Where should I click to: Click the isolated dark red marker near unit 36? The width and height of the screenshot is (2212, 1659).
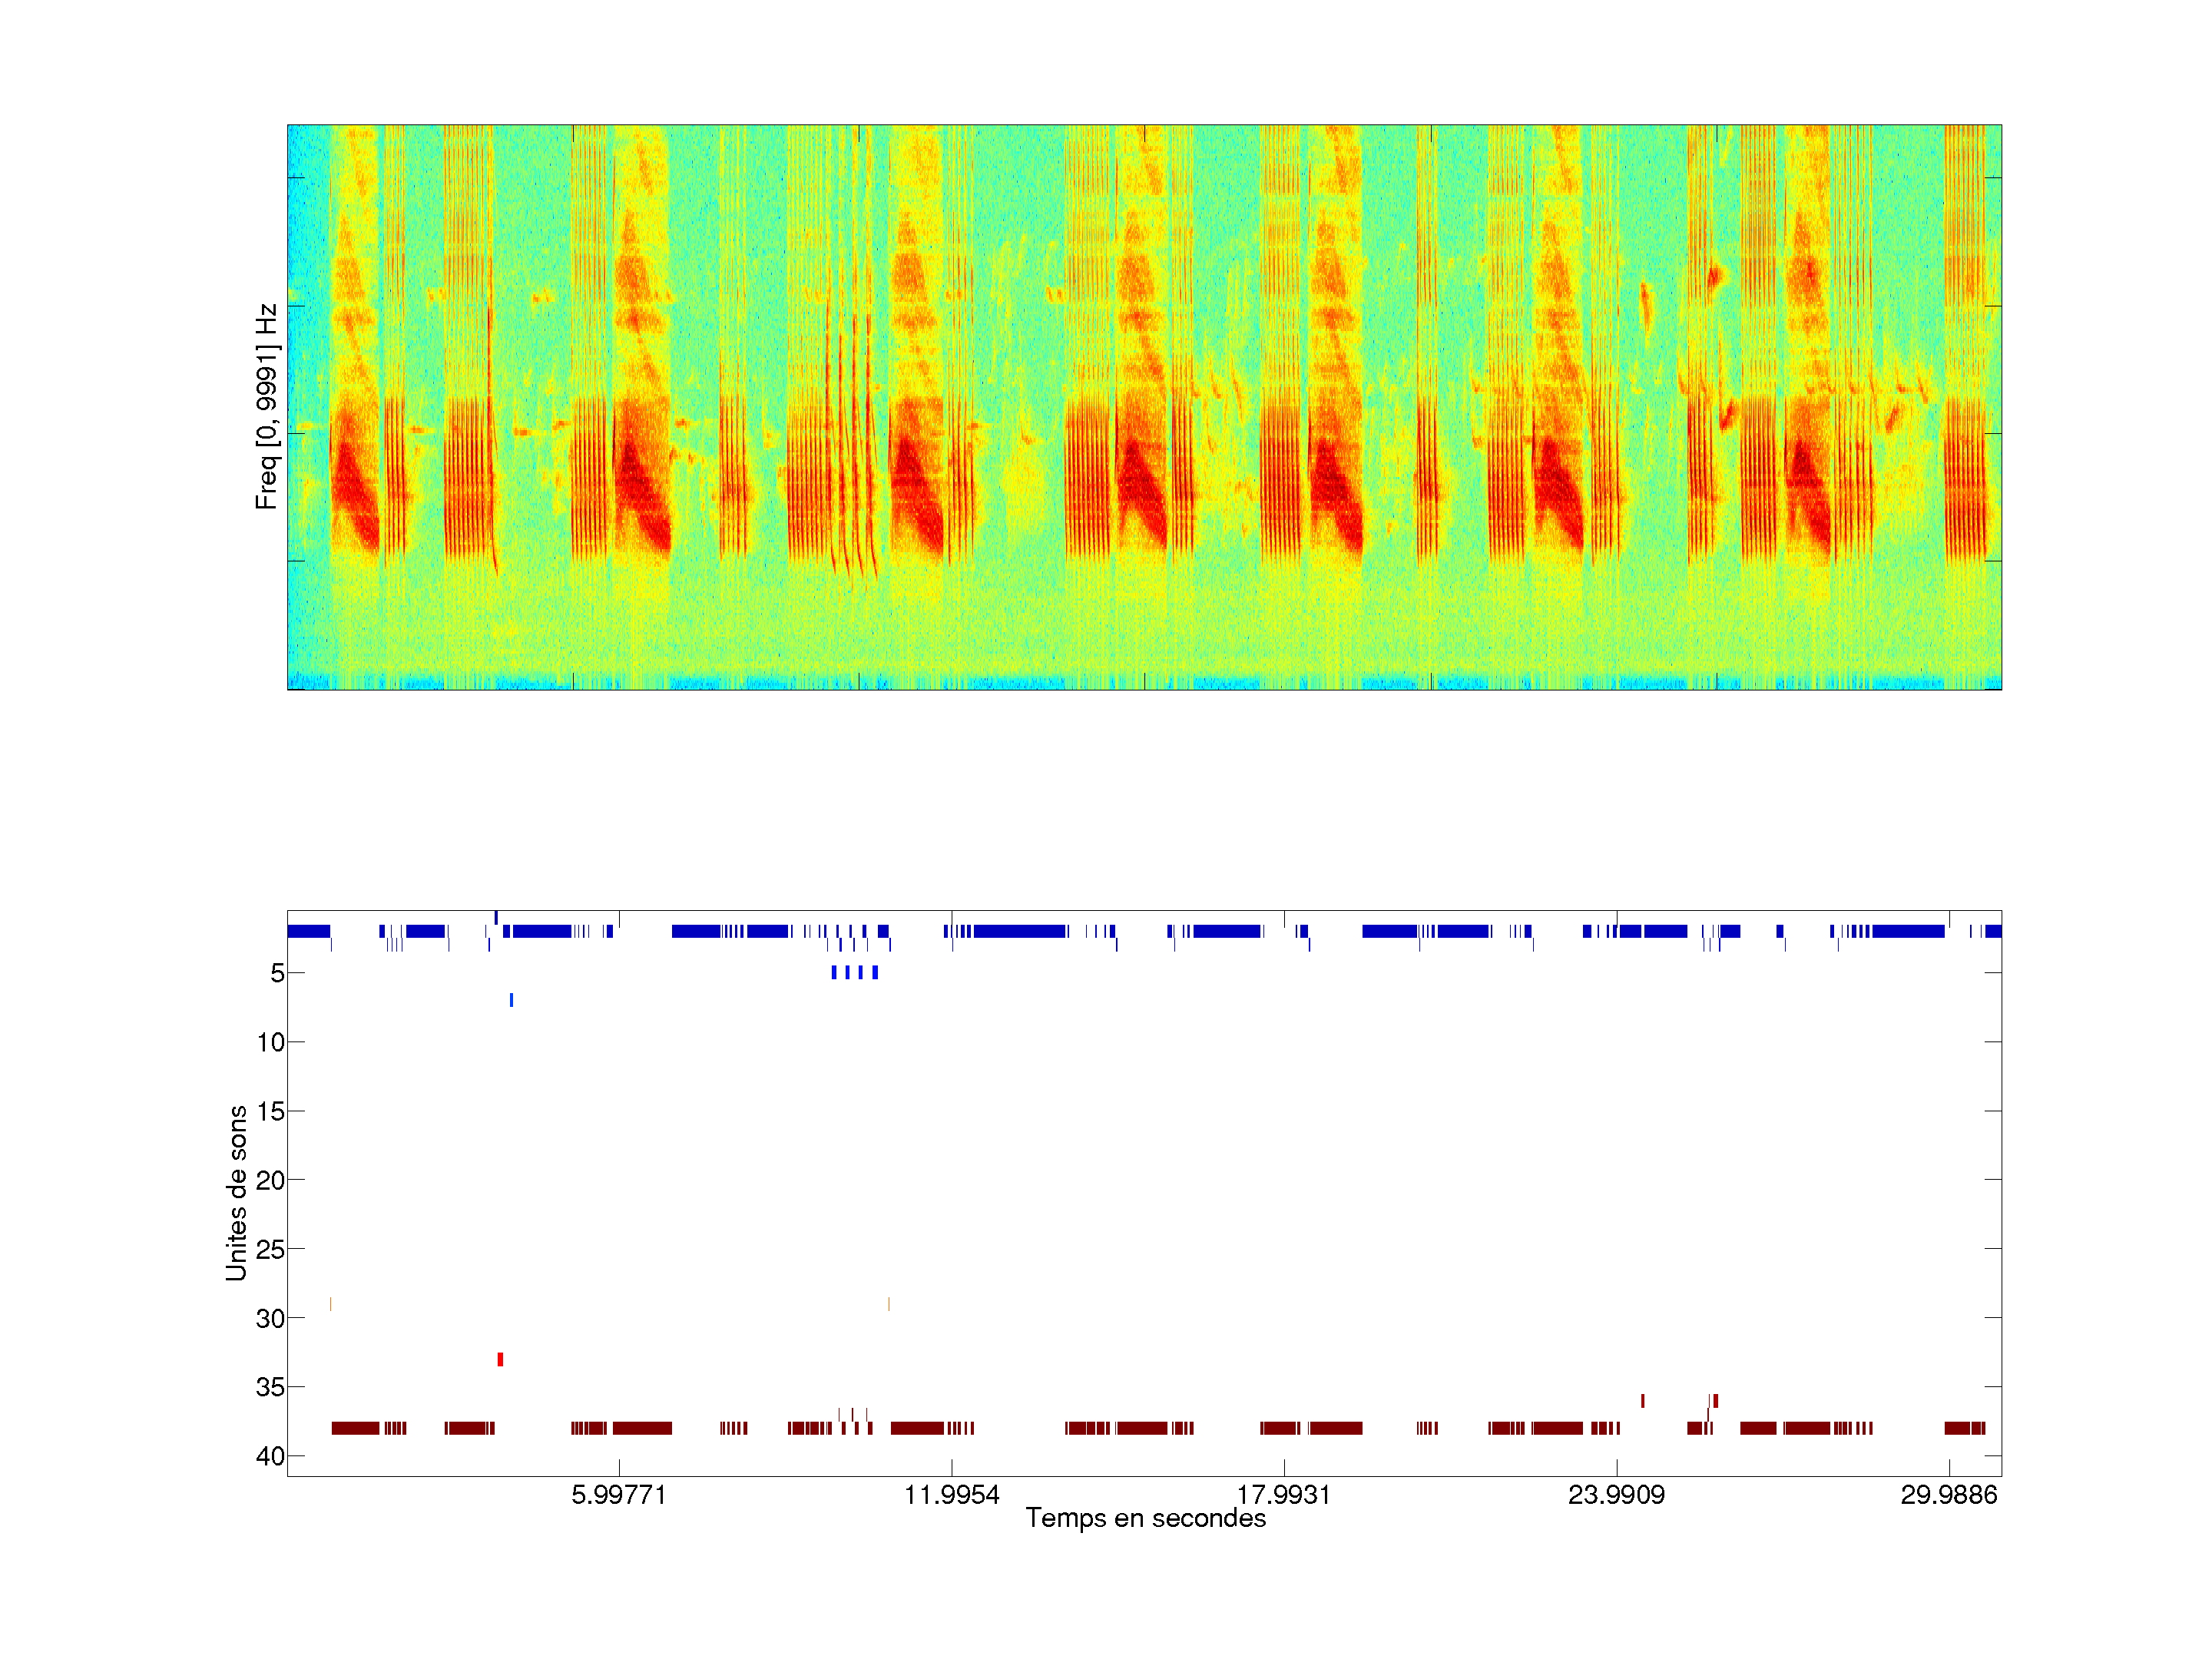[1642, 1401]
